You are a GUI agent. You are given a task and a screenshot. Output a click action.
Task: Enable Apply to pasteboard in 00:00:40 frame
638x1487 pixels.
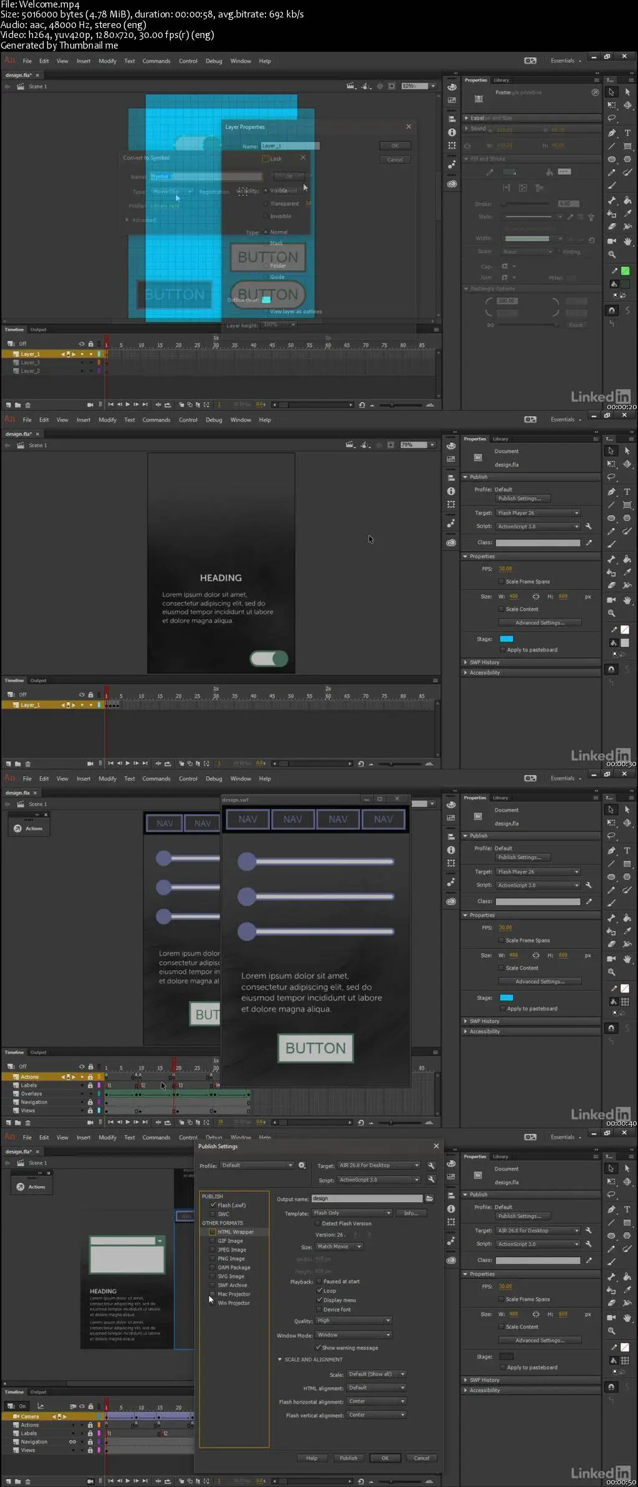pos(502,1009)
